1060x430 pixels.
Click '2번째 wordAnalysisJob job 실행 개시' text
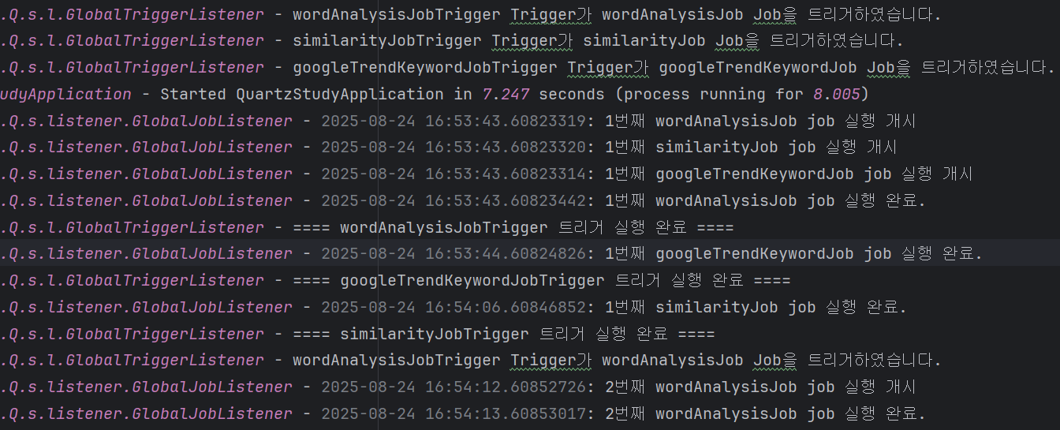(x=760, y=387)
